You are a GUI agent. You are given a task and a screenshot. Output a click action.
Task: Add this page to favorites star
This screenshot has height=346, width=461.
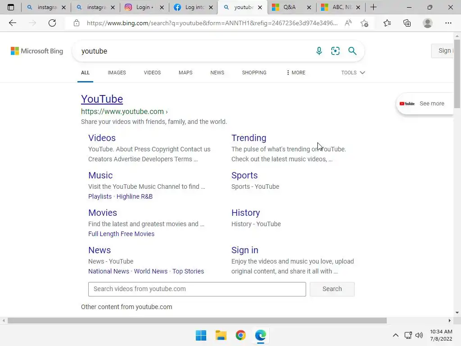tap(364, 23)
